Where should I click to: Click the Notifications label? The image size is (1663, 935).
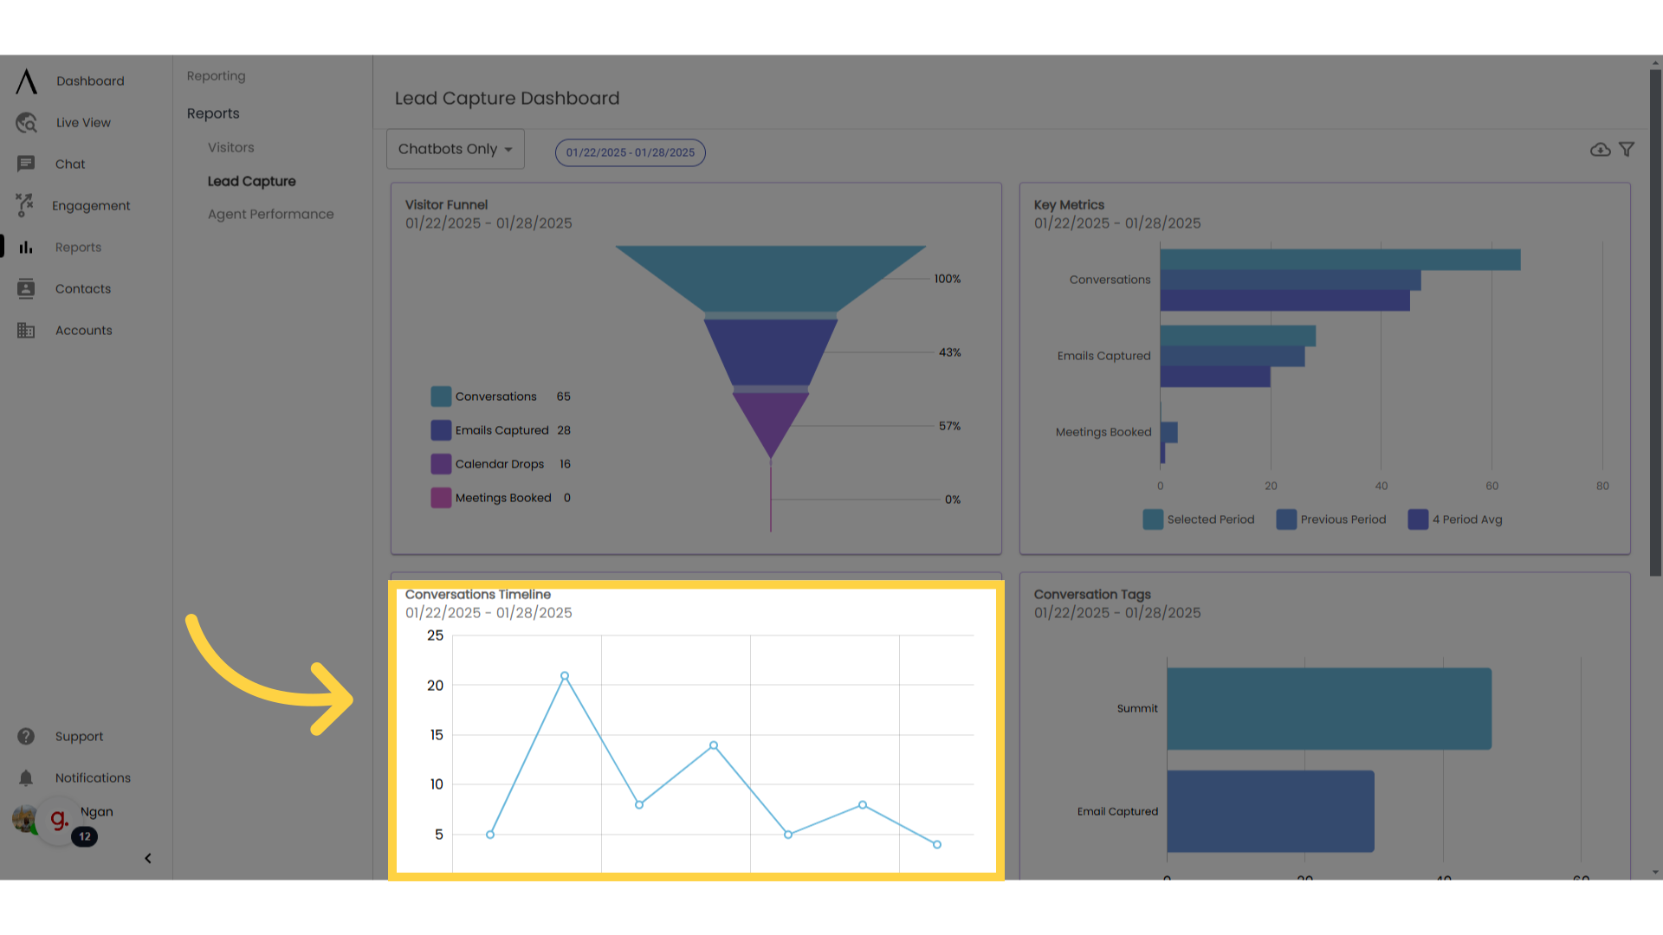coord(93,778)
